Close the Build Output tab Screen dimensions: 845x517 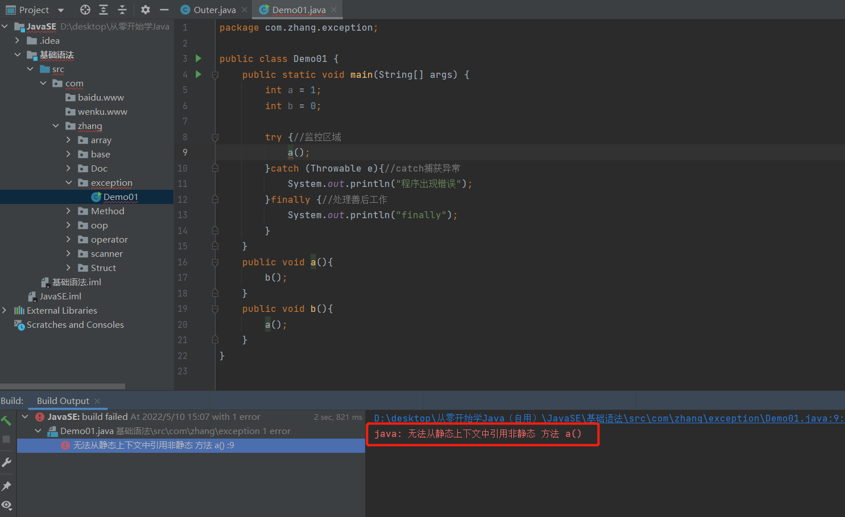click(x=97, y=401)
